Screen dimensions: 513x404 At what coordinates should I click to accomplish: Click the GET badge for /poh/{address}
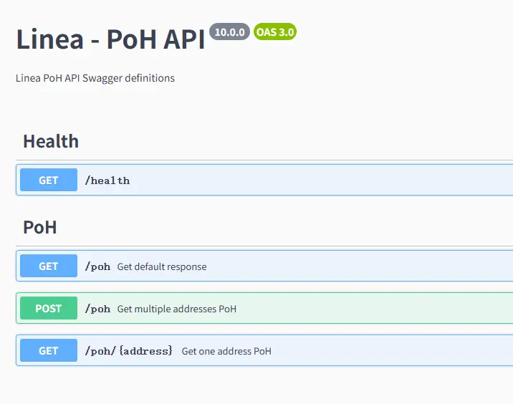[x=49, y=350]
